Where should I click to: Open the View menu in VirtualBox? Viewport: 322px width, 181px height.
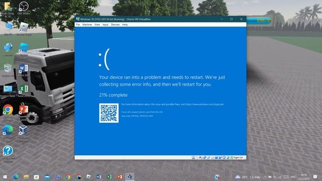tap(97, 25)
